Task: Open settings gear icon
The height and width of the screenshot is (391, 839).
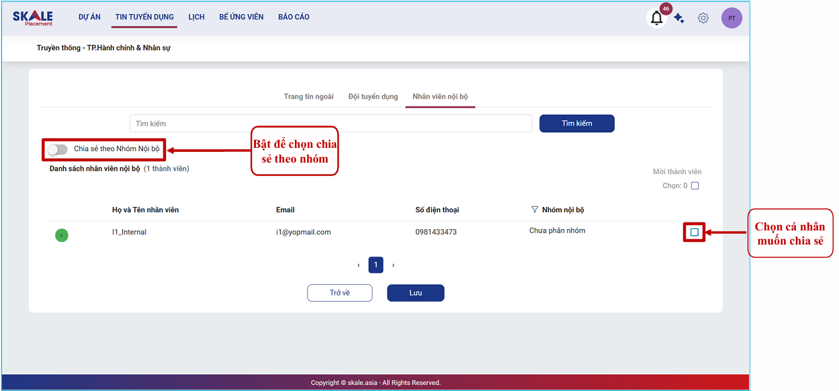Action: 703,18
